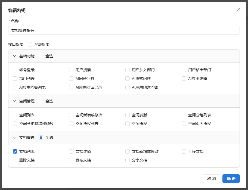Tick 全选 for 基础功能
The image size is (248, 190).
(41, 56)
